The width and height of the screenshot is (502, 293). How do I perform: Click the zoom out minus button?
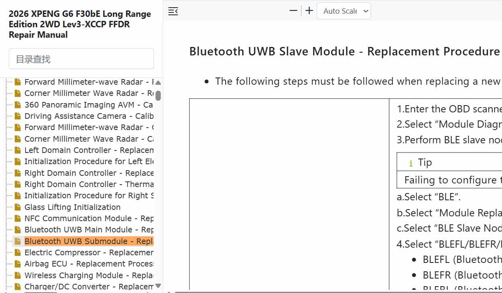tap(293, 11)
